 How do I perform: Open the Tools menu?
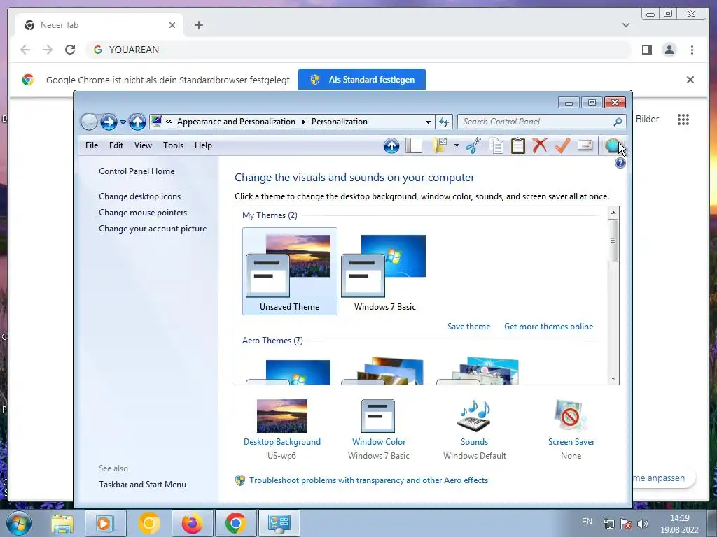coord(174,145)
